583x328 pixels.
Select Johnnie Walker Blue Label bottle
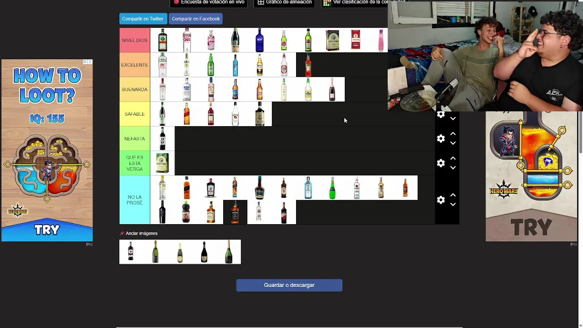235,188
